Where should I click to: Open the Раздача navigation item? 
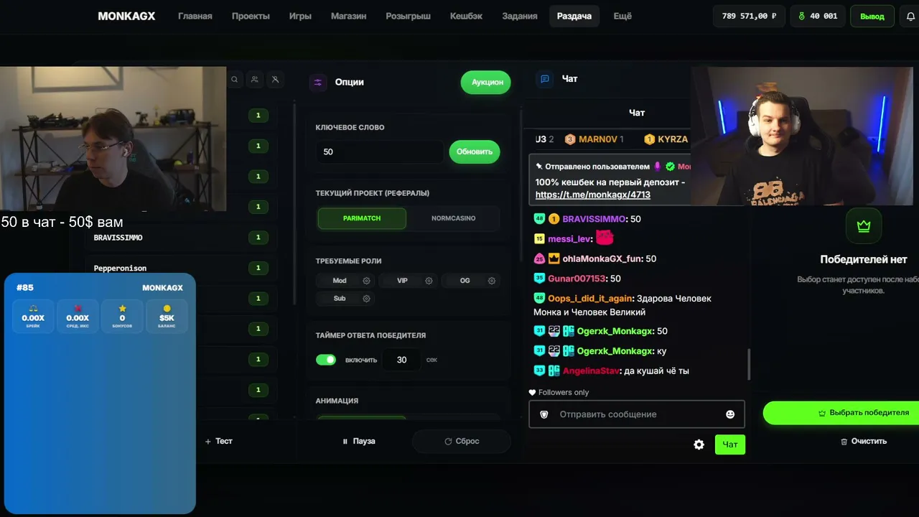574,16
